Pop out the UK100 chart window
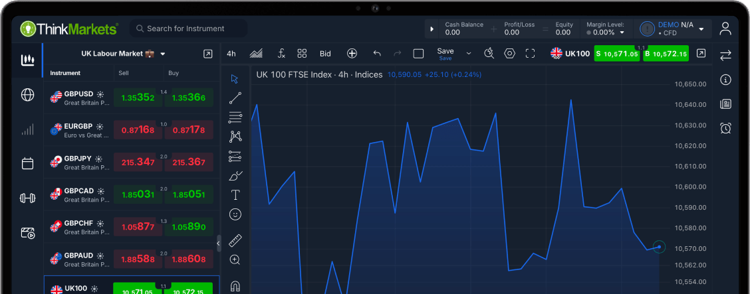Image resolution: width=750 pixels, height=294 pixels. (701, 54)
